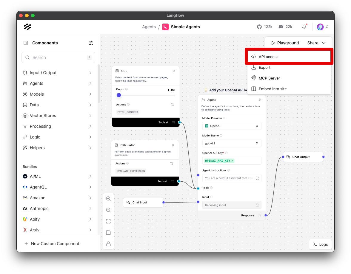This screenshot has height=274, width=351.
Task: Open the Model Provider dropdown showing OpenAI
Action: 232,126
